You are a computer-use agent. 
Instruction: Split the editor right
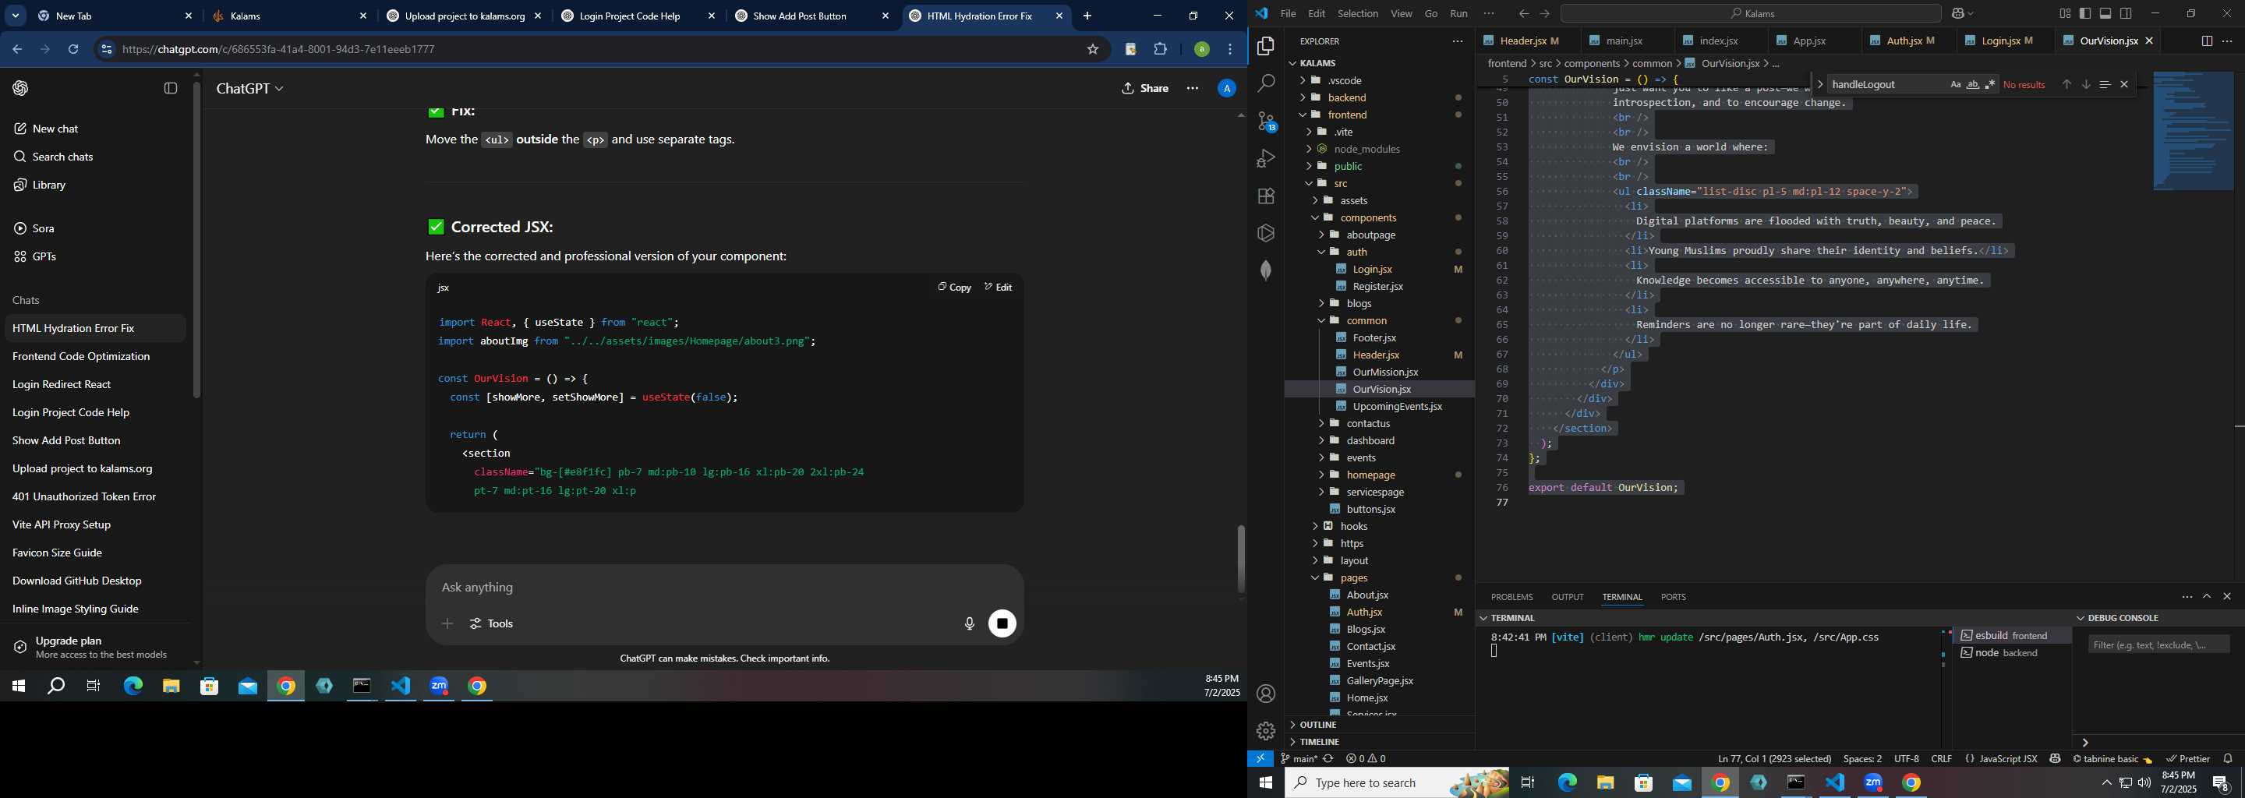pos(2206,41)
